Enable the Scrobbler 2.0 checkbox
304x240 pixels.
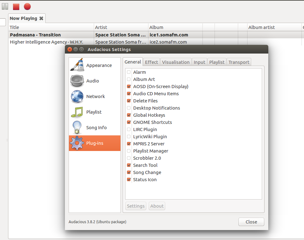point(129,158)
